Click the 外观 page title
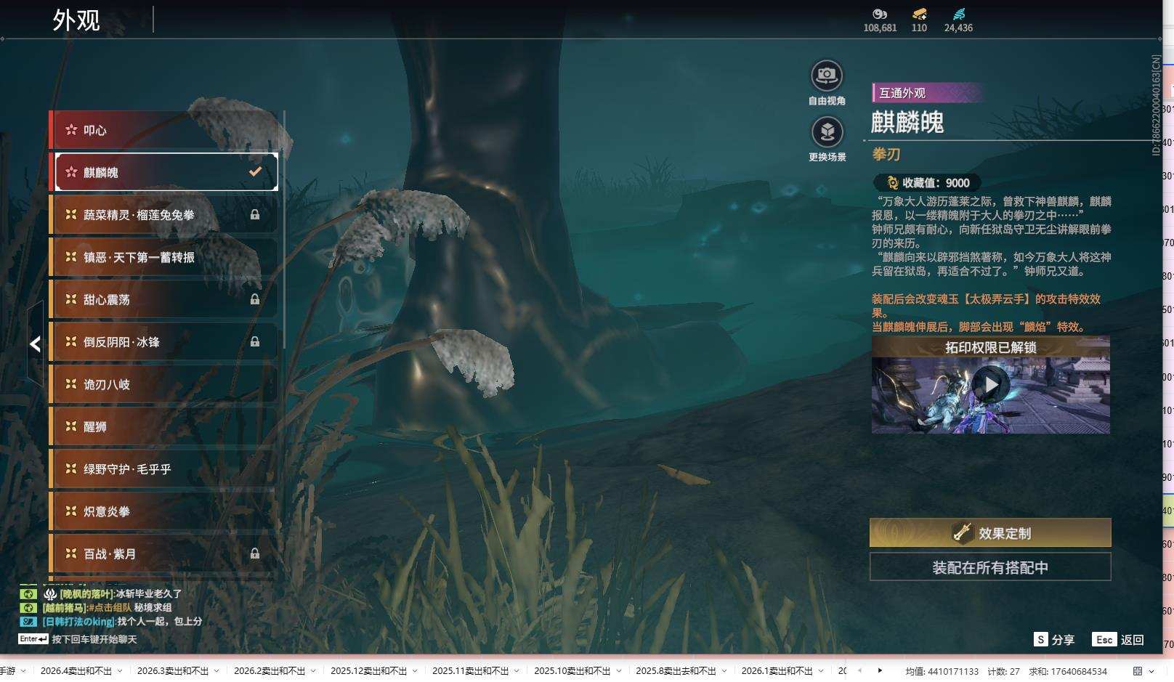The height and width of the screenshot is (682, 1174). tap(76, 20)
